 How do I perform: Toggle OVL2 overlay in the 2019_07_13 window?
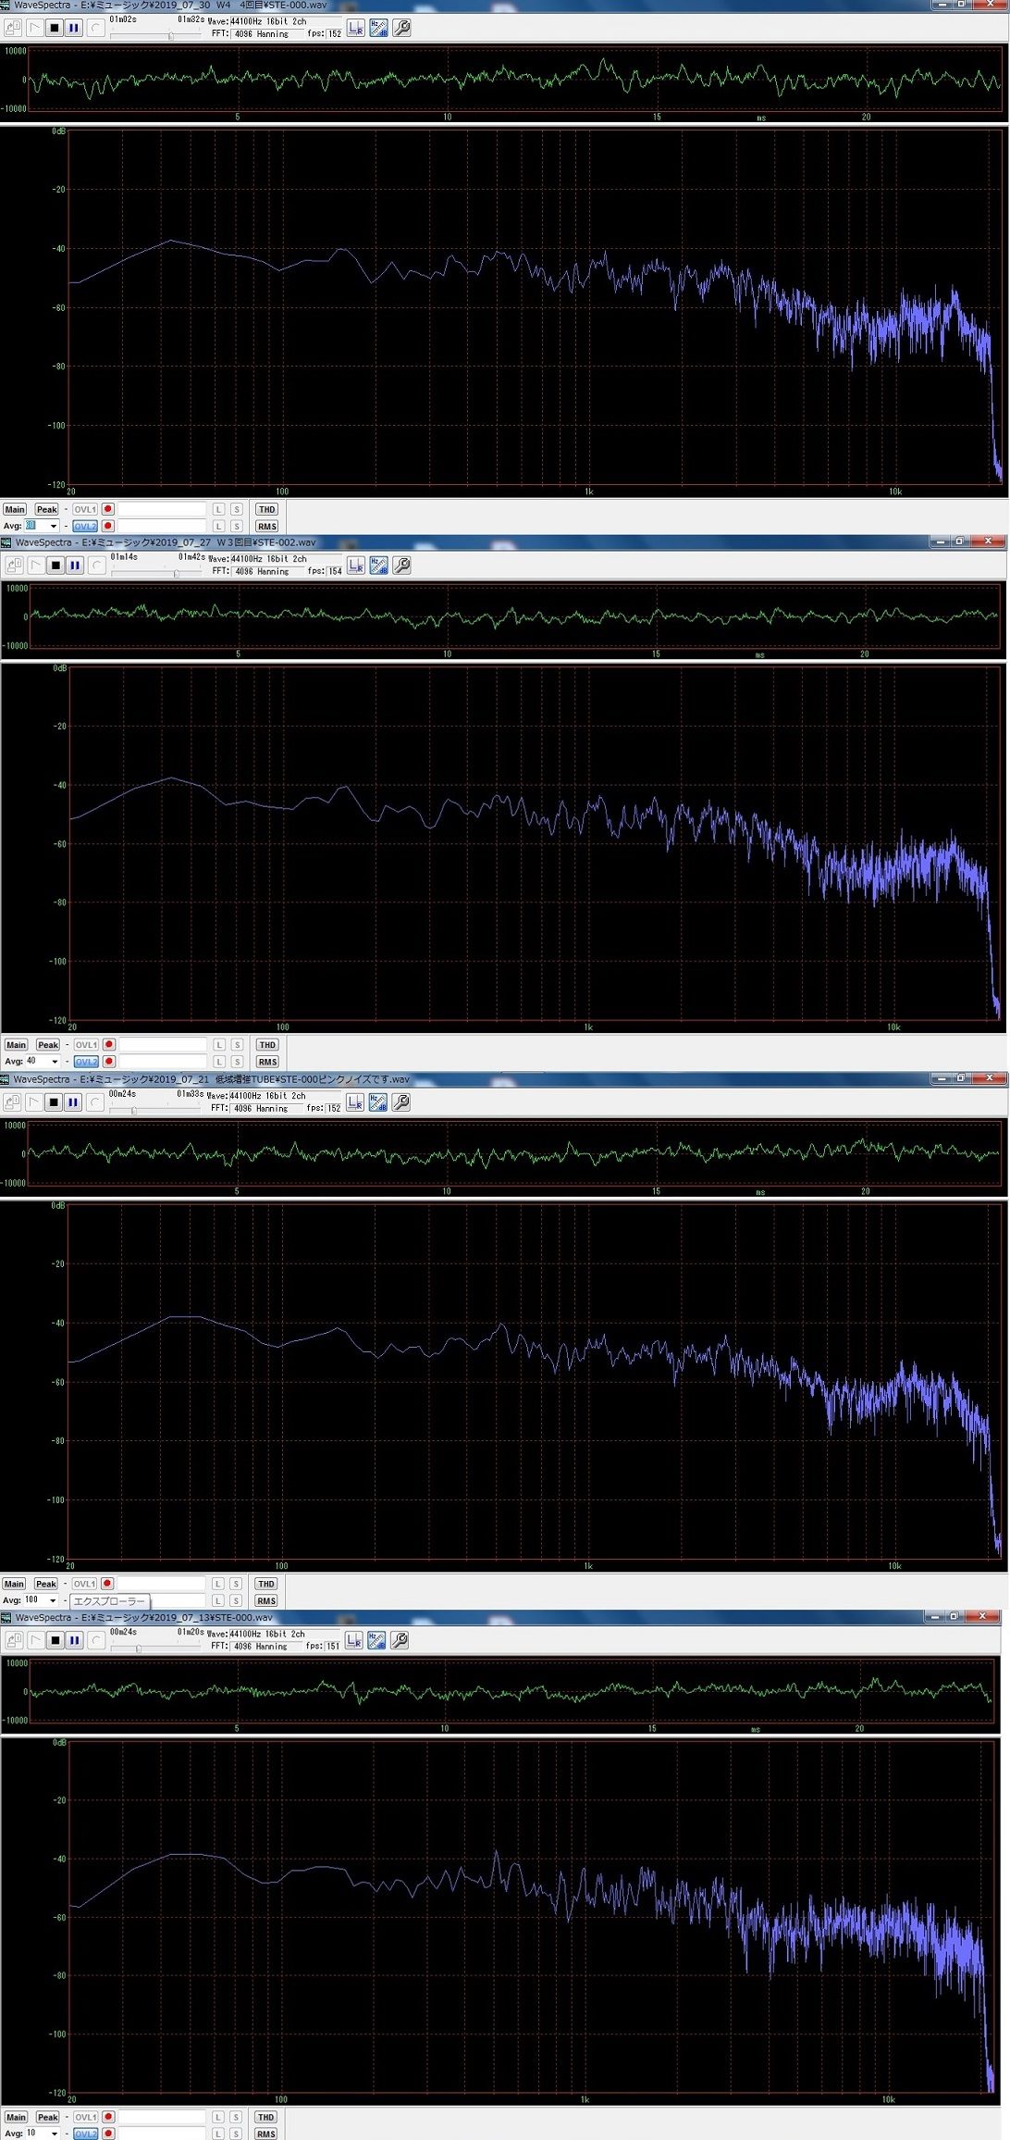85,2134
